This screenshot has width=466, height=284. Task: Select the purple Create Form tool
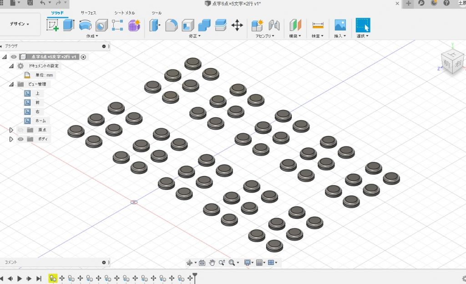pos(134,25)
